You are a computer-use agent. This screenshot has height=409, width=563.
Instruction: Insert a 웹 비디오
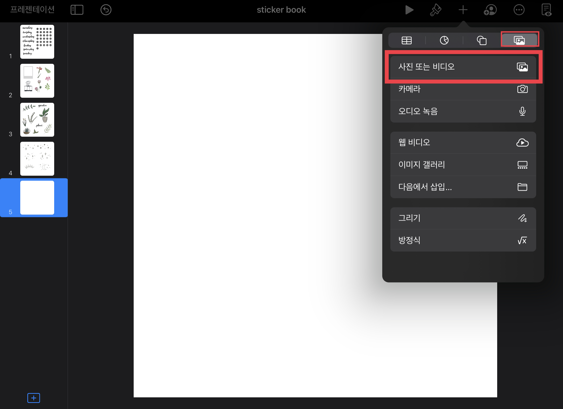pos(463,142)
